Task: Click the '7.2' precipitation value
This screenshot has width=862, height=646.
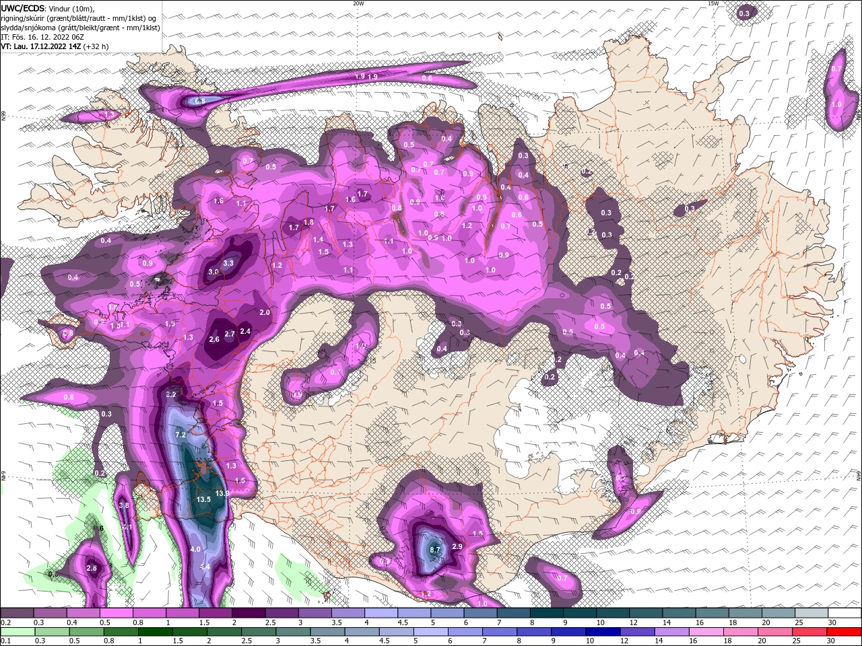Action: [x=180, y=435]
